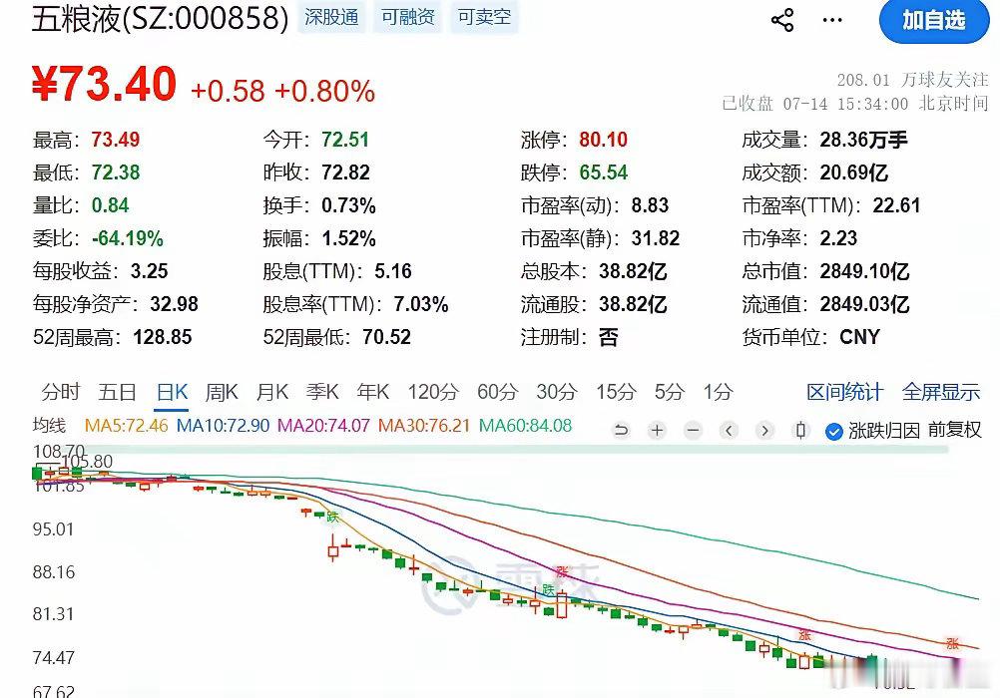Click the MA10:72.90 indicator
The image size is (1000, 698).
pos(223,425)
